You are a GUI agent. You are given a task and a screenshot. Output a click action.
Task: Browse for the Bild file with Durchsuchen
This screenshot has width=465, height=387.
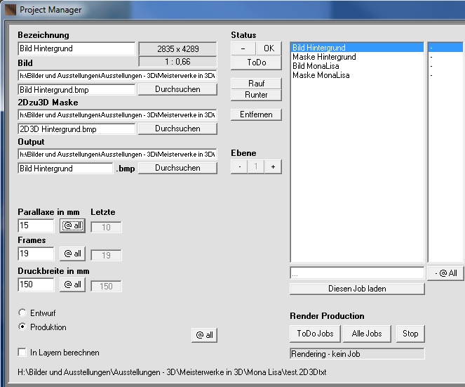(x=177, y=89)
